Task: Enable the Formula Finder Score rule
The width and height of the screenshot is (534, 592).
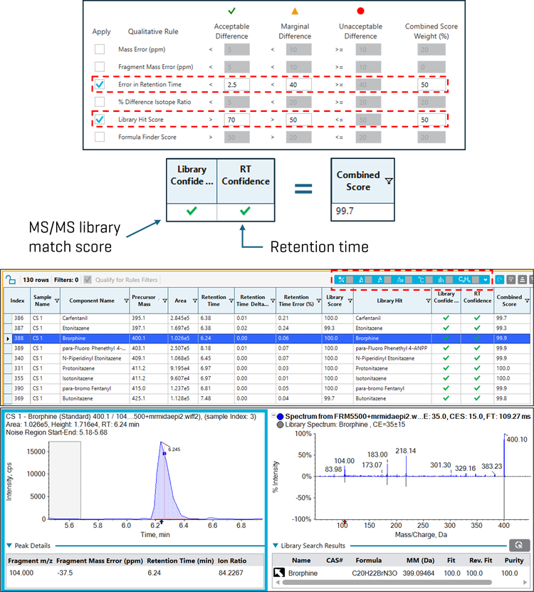Action: (x=100, y=137)
